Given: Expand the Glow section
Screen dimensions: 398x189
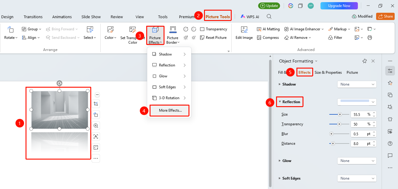Looking at the screenshot, I should 280,161.
